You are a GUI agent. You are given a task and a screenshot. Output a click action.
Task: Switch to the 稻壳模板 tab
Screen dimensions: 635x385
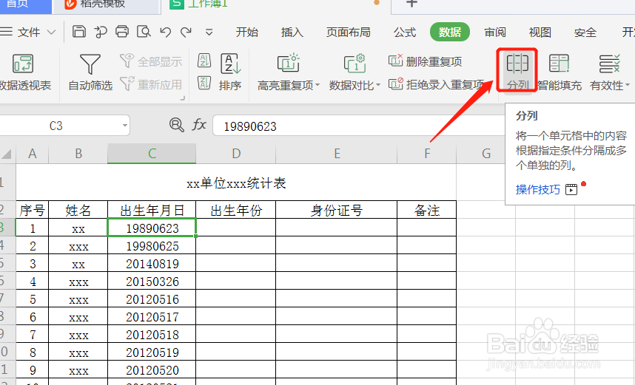pyautogui.click(x=106, y=6)
